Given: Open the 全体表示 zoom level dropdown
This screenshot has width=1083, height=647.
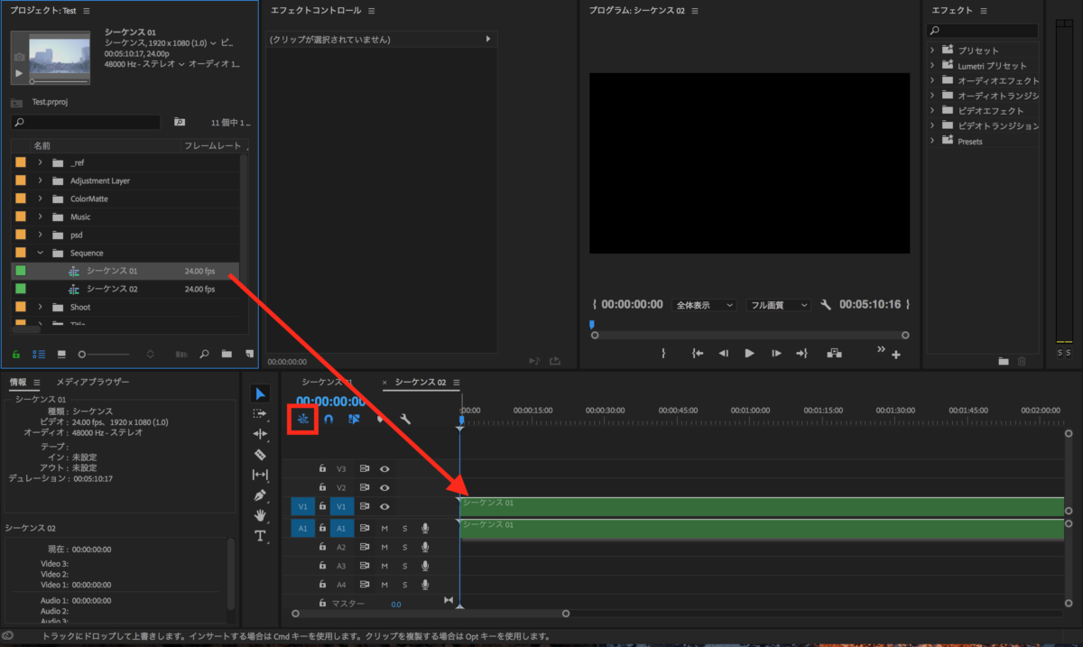Looking at the screenshot, I should click(x=705, y=305).
